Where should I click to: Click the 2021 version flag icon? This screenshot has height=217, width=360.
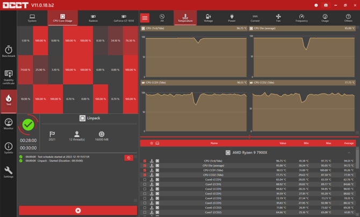(52, 134)
